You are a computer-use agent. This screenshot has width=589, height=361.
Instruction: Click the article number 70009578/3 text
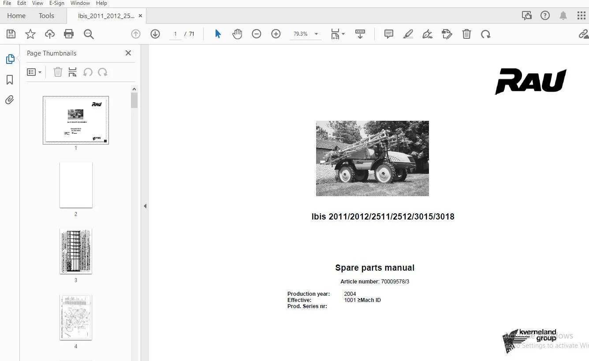(x=395, y=282)
